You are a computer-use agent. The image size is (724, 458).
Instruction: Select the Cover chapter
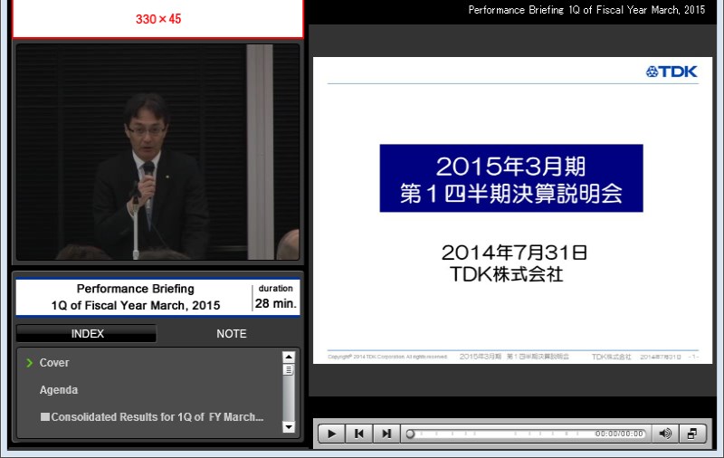(x=54, y=362)
